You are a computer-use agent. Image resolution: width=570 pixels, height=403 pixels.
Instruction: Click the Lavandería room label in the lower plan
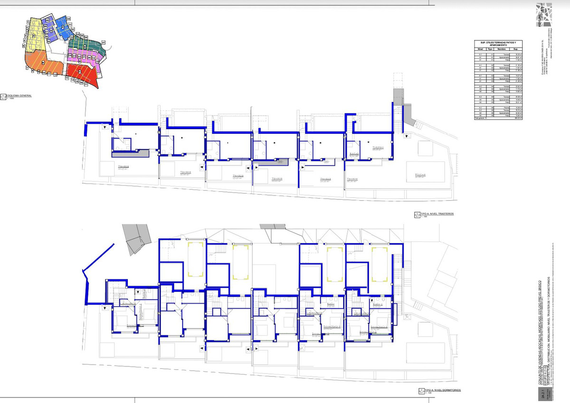pos(314,313)
